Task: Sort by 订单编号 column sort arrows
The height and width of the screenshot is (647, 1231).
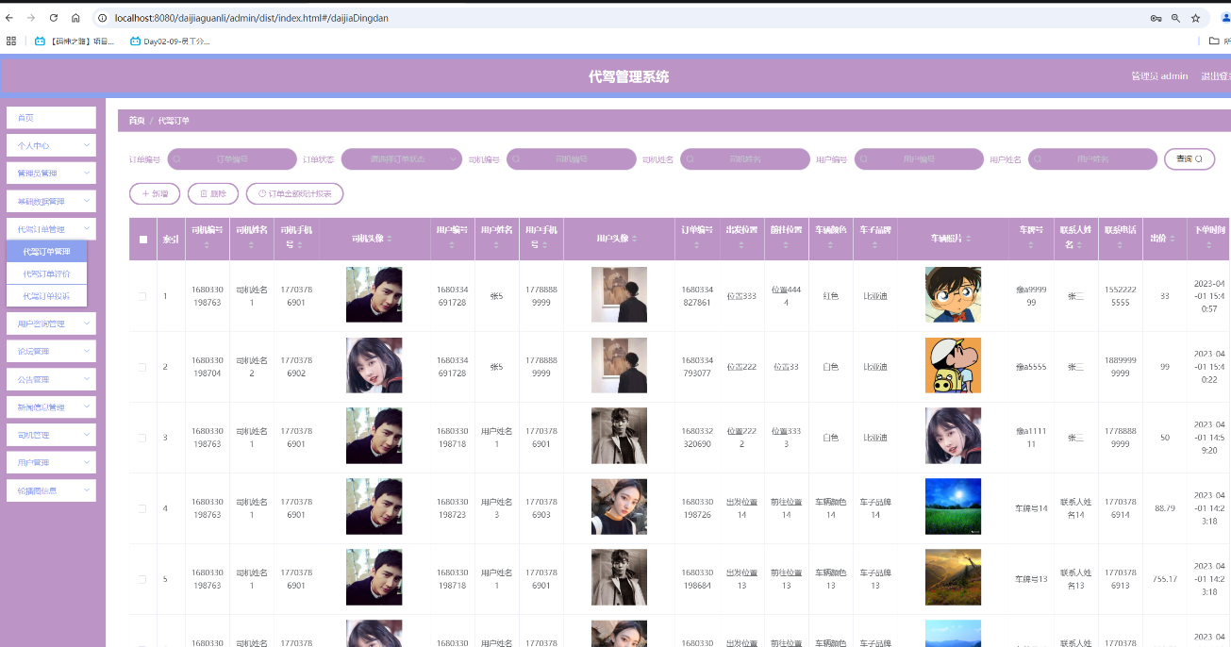Action: pos(698,245)
